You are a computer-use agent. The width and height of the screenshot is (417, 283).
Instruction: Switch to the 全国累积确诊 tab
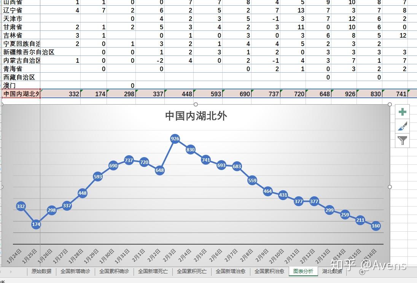(x=115, y=272)
